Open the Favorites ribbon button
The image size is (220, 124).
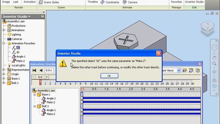pos(176,2)
